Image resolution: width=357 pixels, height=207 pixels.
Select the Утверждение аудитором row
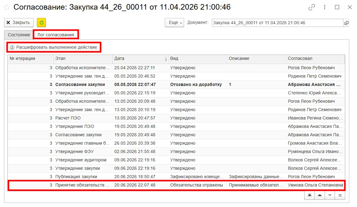(176, 160)
